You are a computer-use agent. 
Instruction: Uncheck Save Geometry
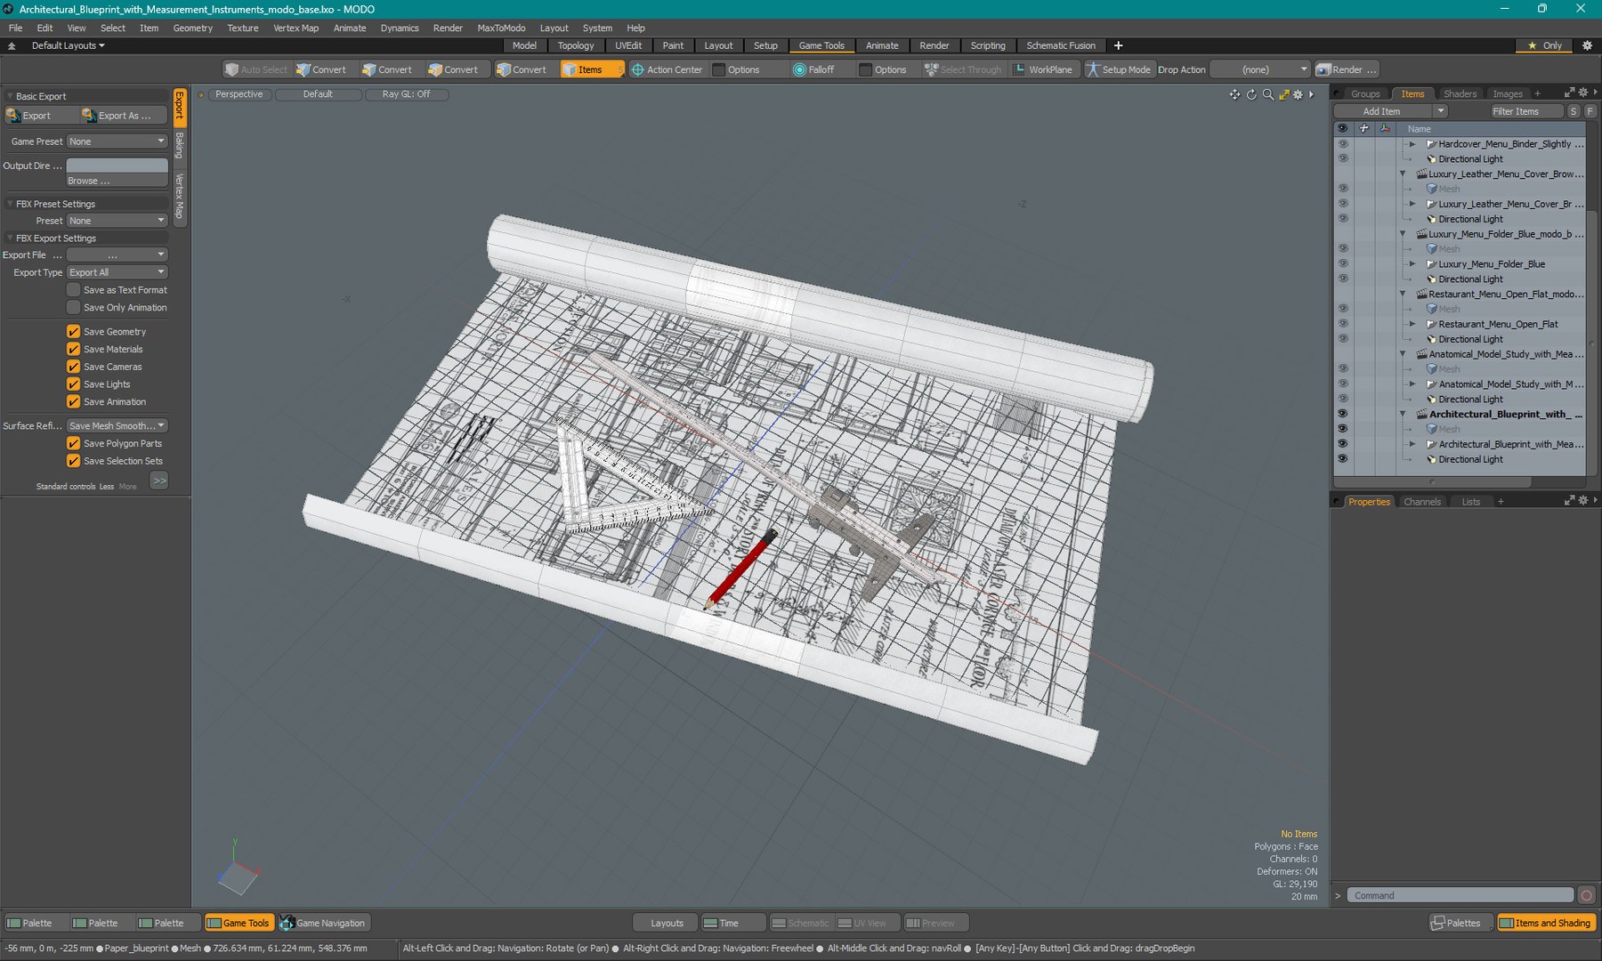74,331
